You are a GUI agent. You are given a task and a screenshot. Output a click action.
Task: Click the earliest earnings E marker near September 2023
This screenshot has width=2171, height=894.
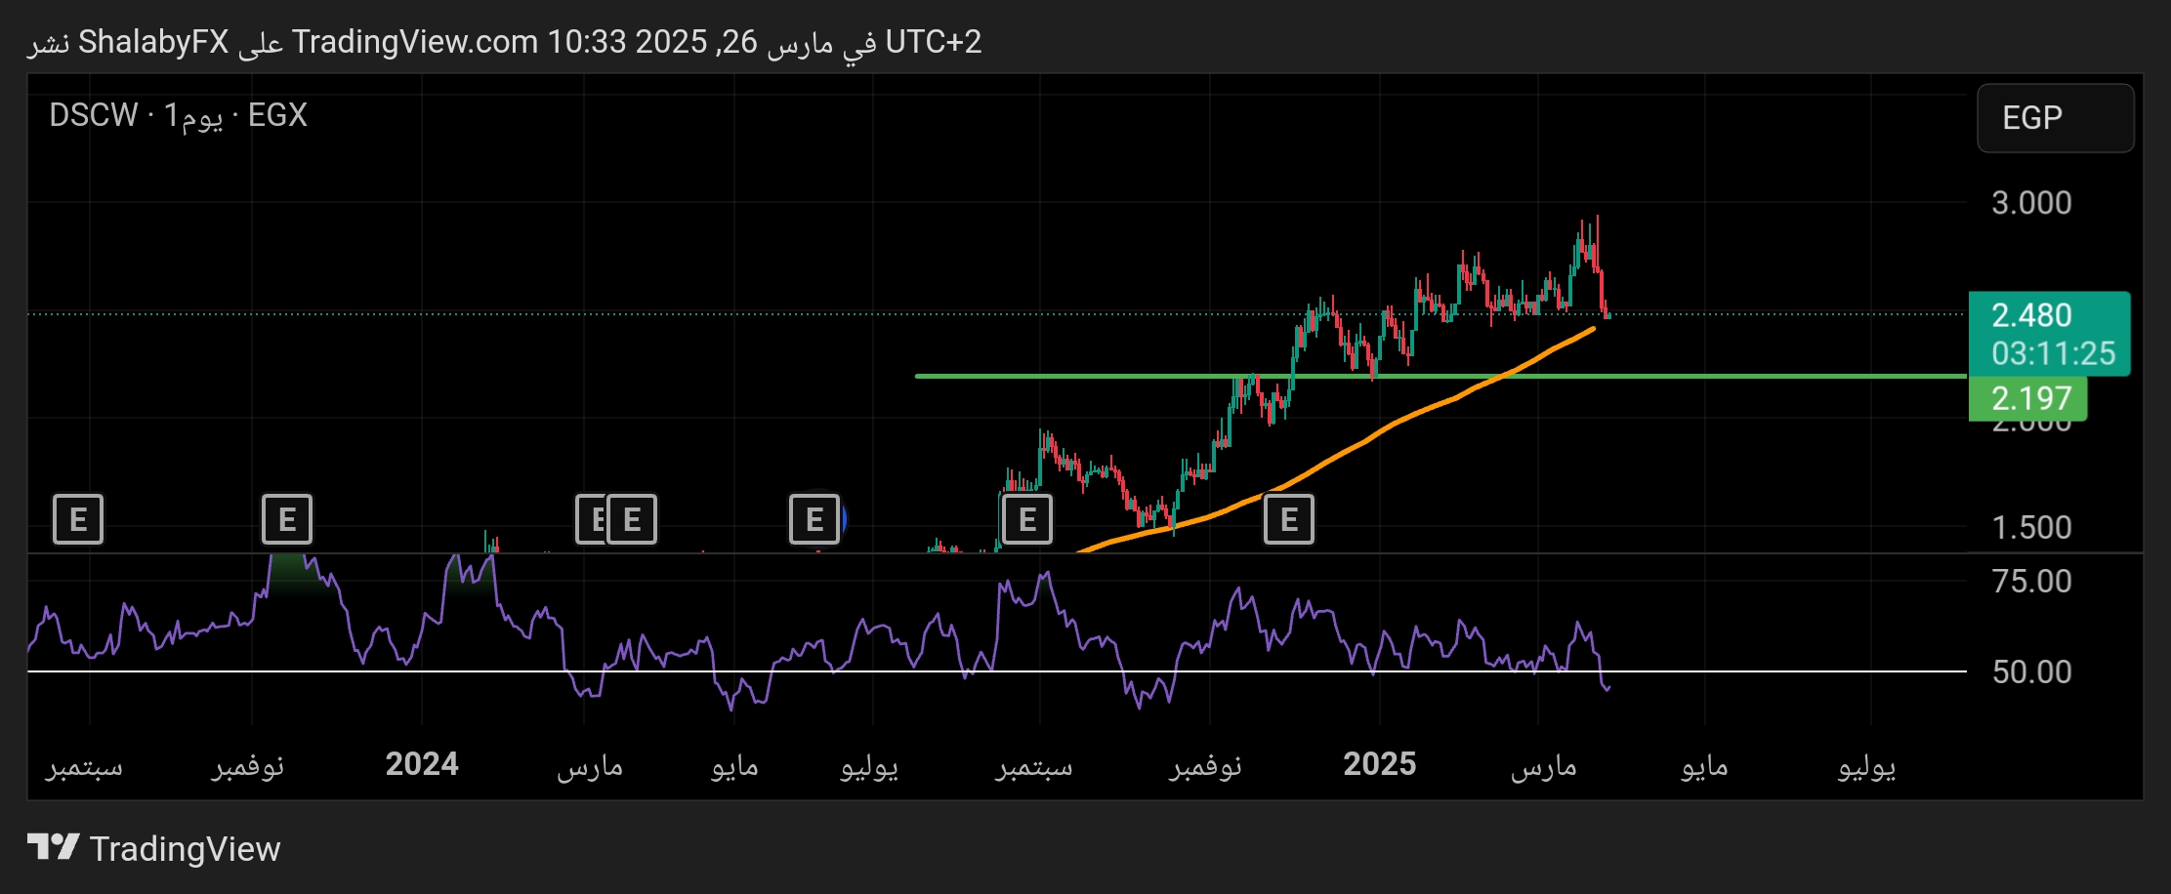(x=78, y=519)
